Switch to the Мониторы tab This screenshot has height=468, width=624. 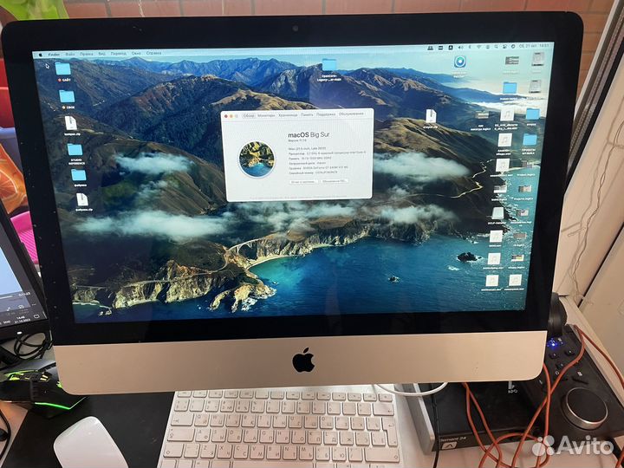click(x=266, y=115)
